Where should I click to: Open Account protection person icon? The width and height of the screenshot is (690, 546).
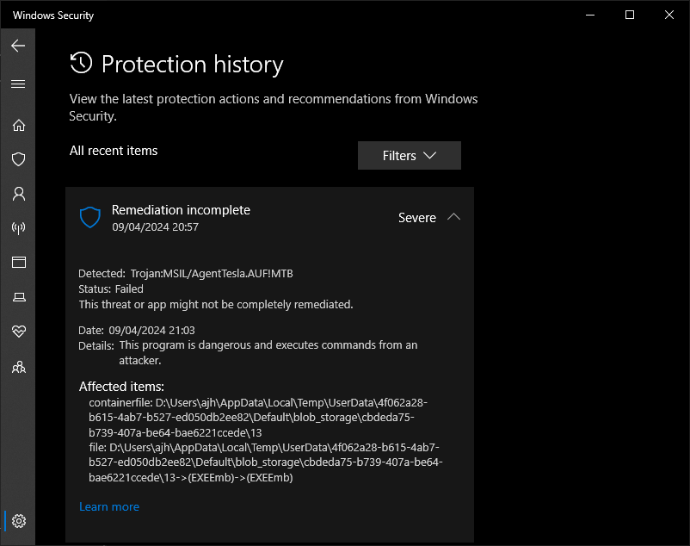tap(18, 193)
